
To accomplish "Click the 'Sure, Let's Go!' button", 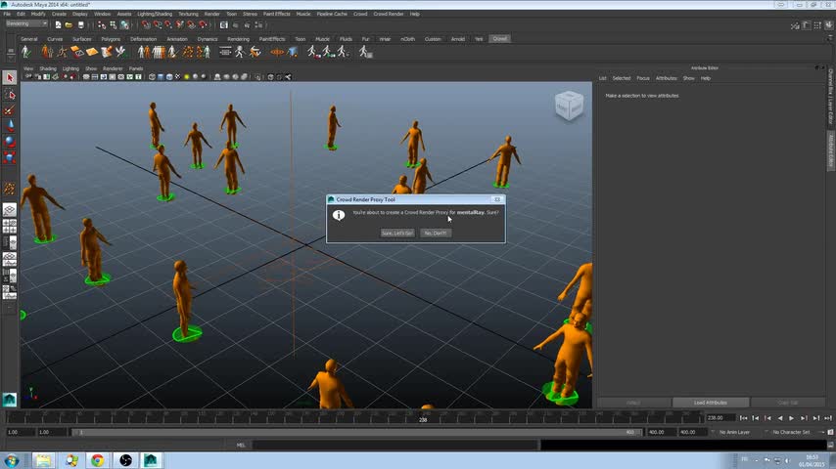I will click(397, 234).
